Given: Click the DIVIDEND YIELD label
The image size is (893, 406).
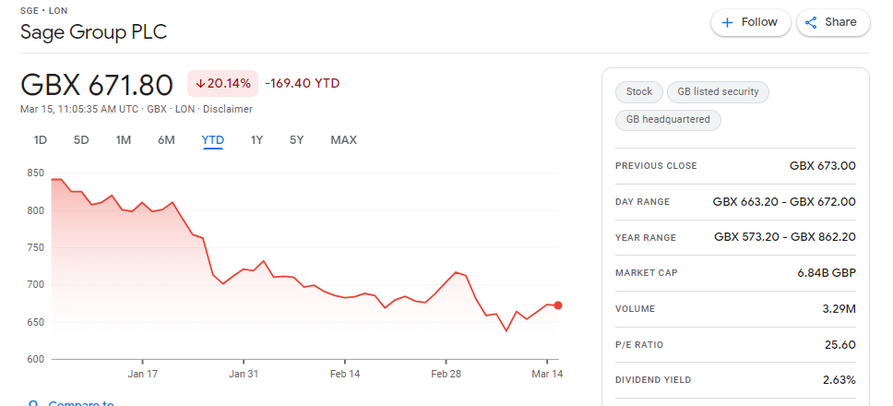Looking at the screenshot, I should pos(652,380).
